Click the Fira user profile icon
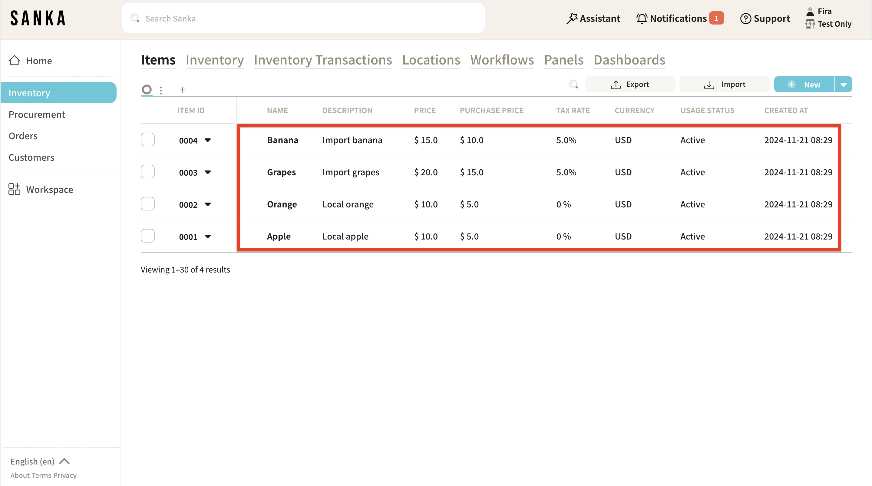This screenshot has width=872, height=486. (x=810, y=12)
